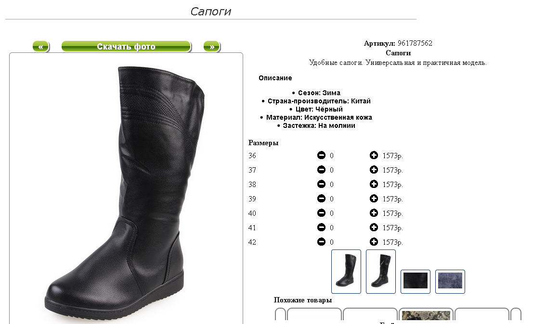Open the black leather texture swatch
Screen dimensions: 546x324
[x=416, y=281]
